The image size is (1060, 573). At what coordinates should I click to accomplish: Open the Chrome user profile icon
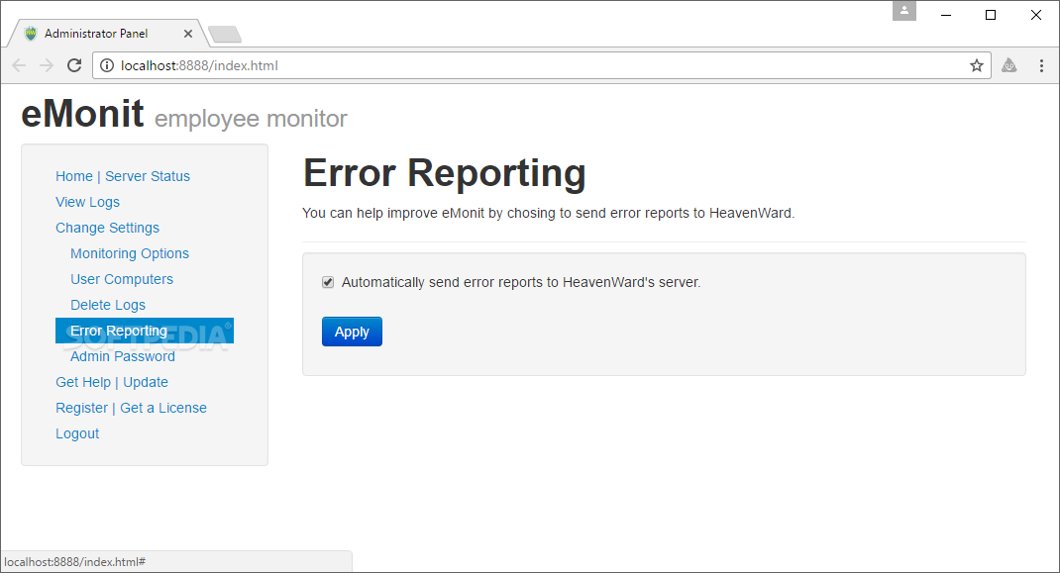(903, 11)
